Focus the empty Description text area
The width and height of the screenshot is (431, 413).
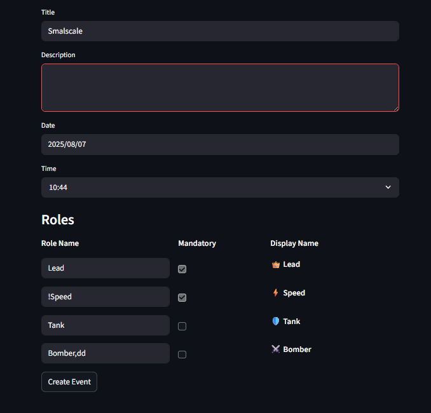click(220, 88)
